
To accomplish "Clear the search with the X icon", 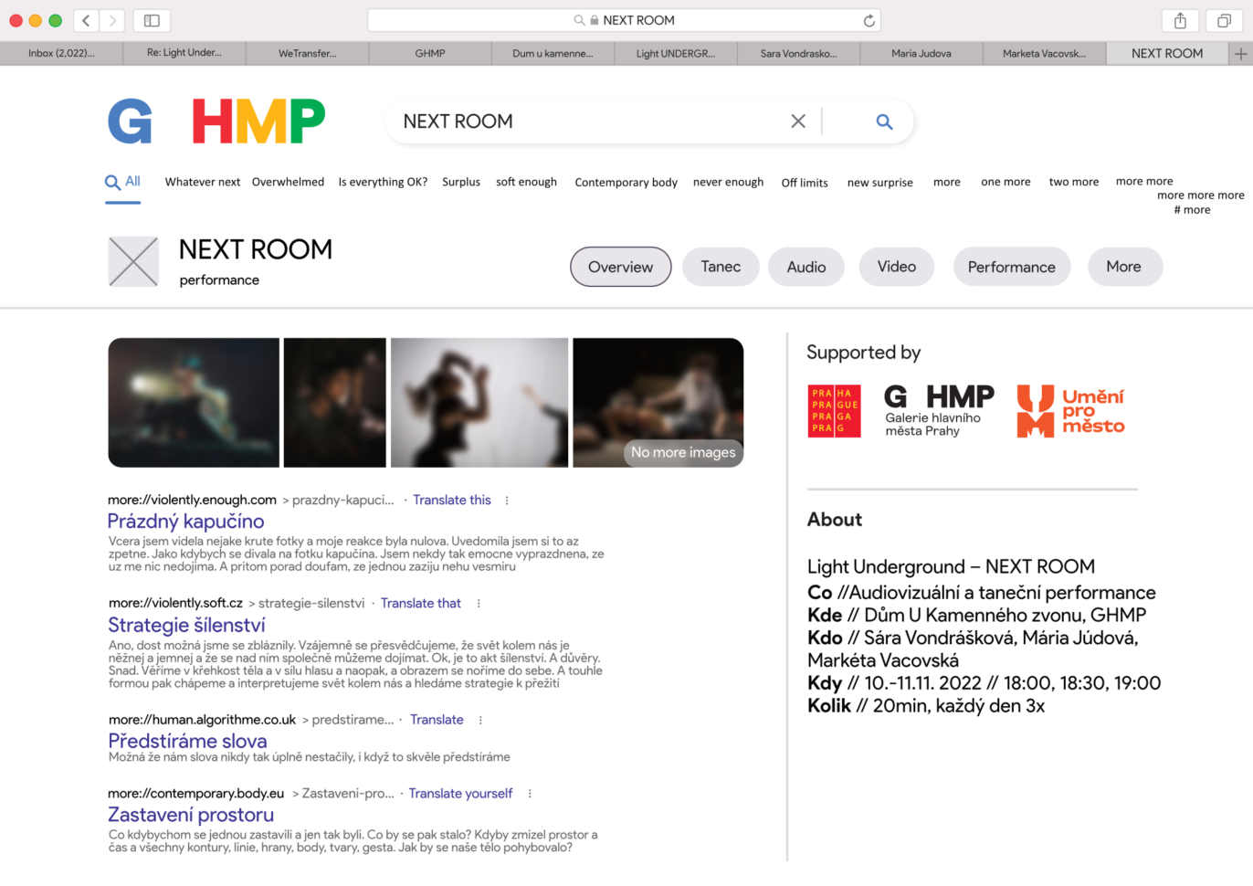I will coord(797,121).
